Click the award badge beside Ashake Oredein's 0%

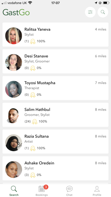(33, 175)
